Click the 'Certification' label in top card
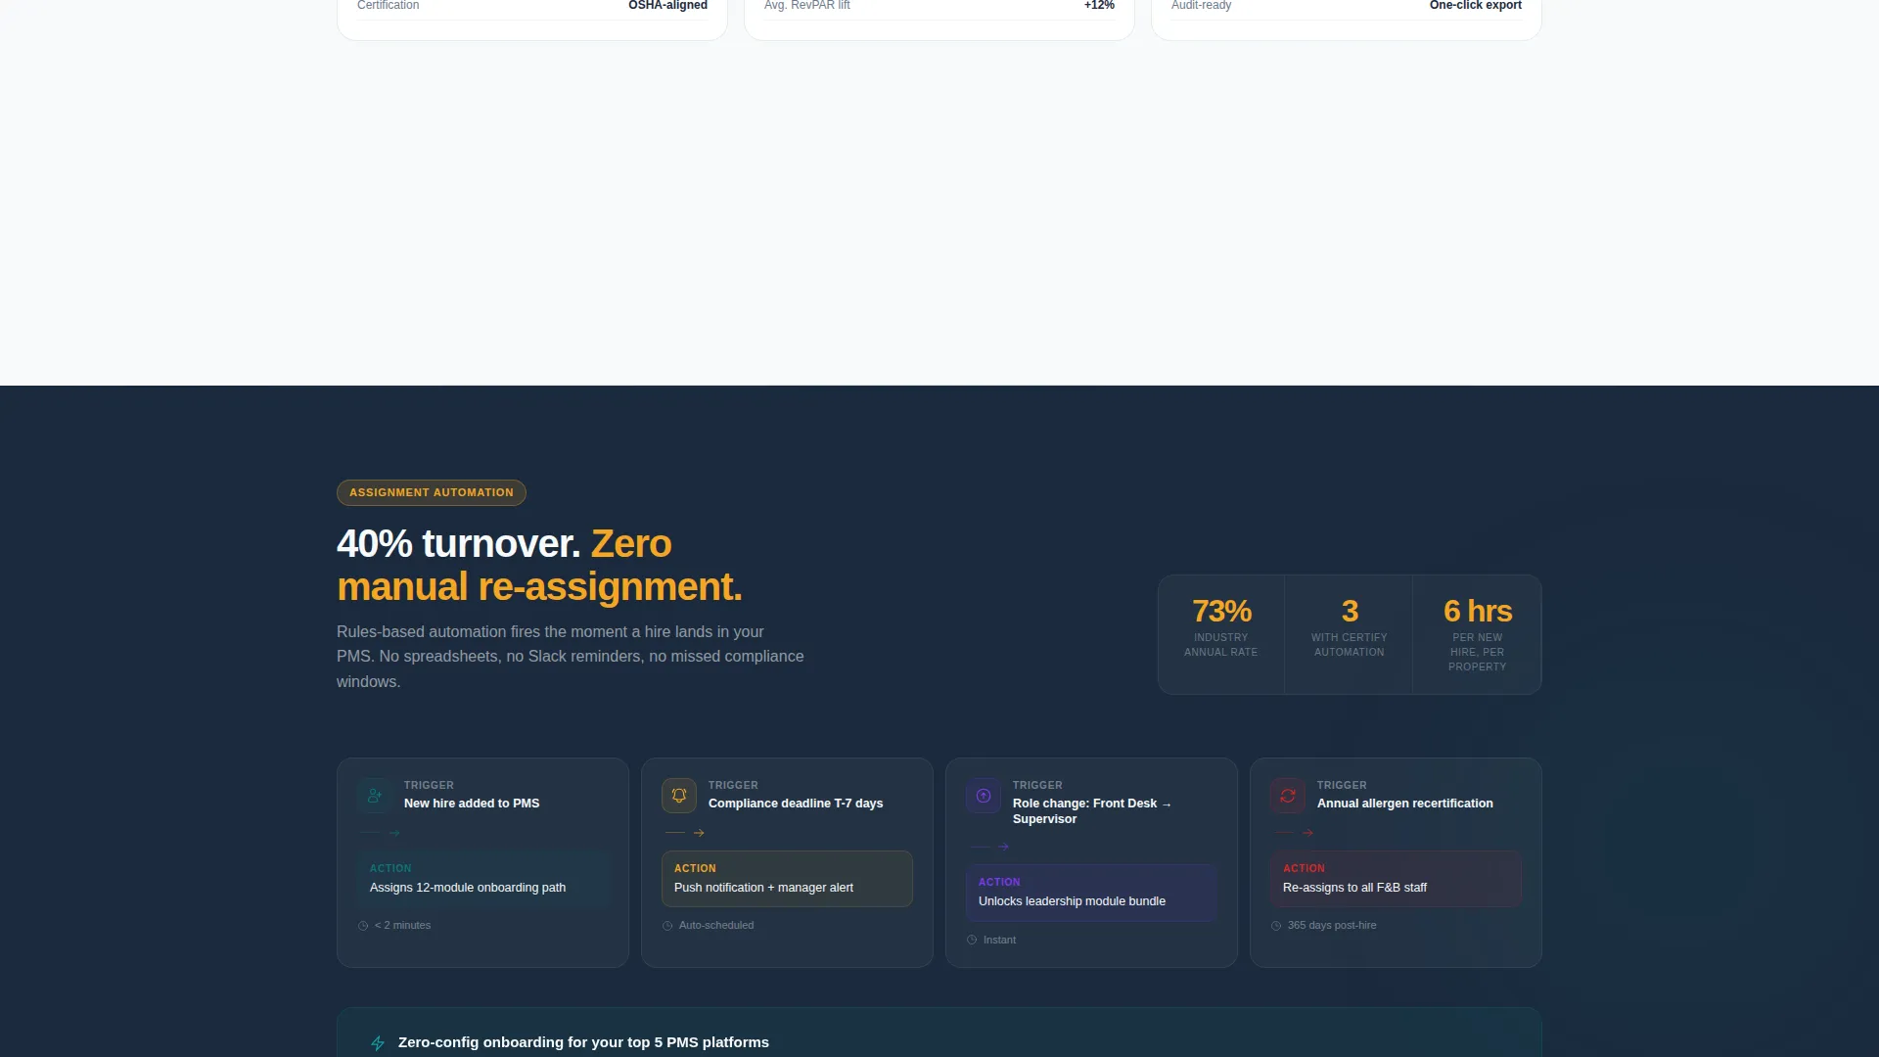 pos(388,6)
